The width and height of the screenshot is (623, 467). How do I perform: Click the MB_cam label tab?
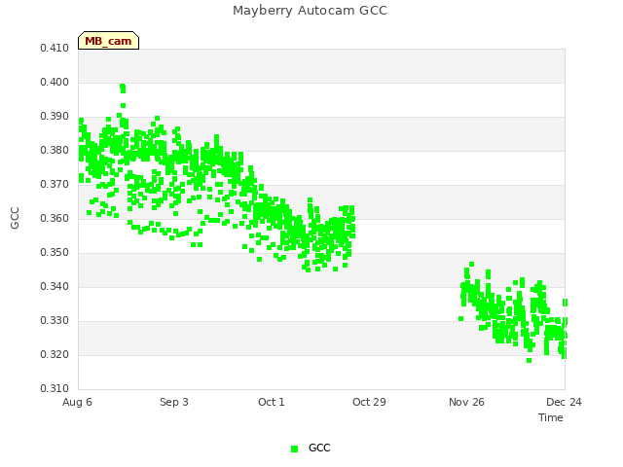[x=108, y=41]
